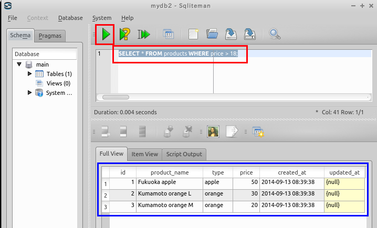Click the rollback changes database icon

(x=187, y=132)
